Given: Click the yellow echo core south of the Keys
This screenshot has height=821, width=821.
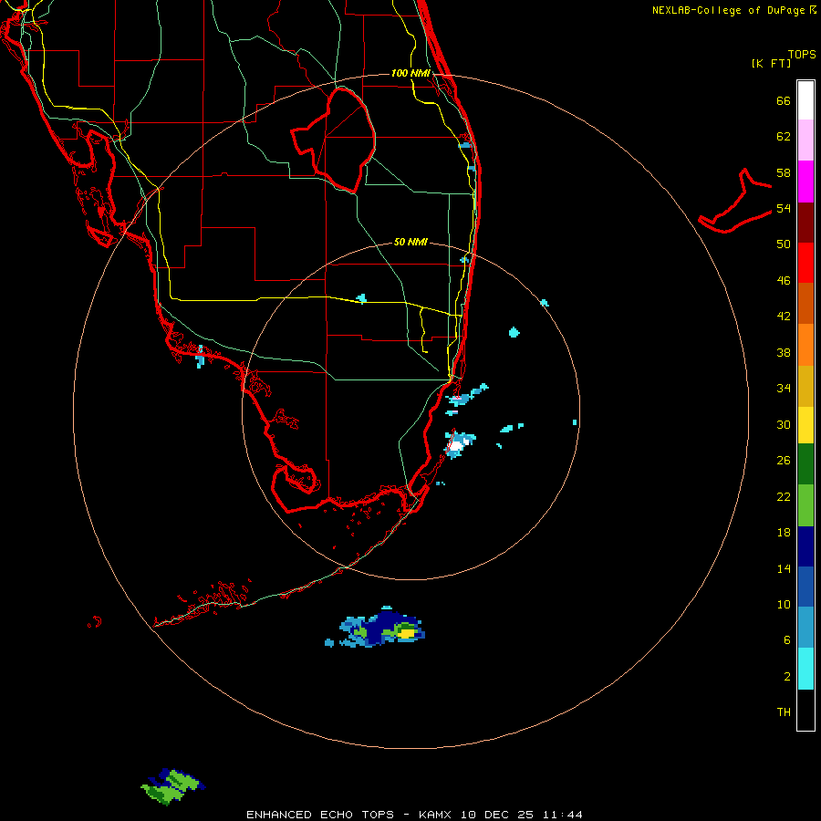Looking at the screenshot, I should [x=407, y=634].
